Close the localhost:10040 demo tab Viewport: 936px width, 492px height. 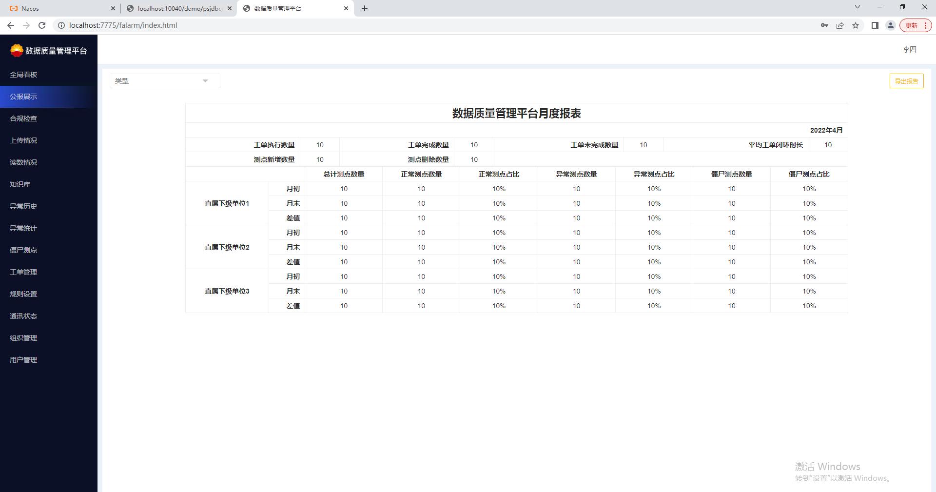pyautogui.click(x=230, y=8)
